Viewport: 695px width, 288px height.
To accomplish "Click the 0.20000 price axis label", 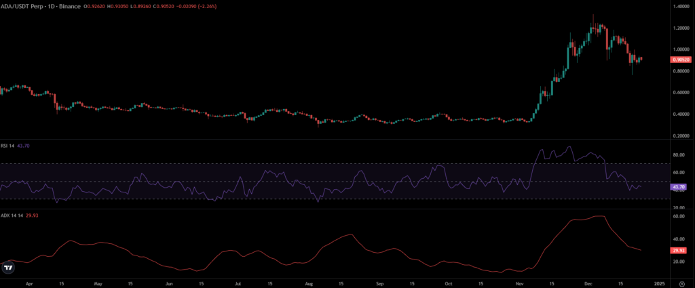I will pyautogui.click(x=681, y=136).
